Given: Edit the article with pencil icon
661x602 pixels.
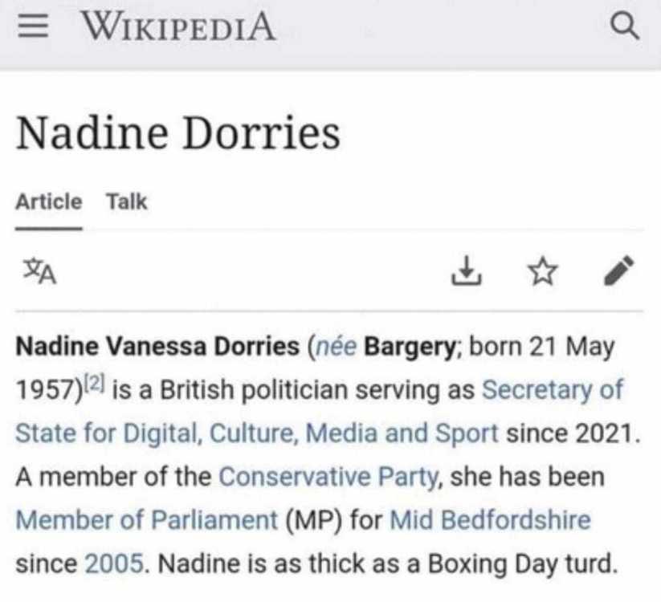Looking at the screenshot, I should 619,270.
